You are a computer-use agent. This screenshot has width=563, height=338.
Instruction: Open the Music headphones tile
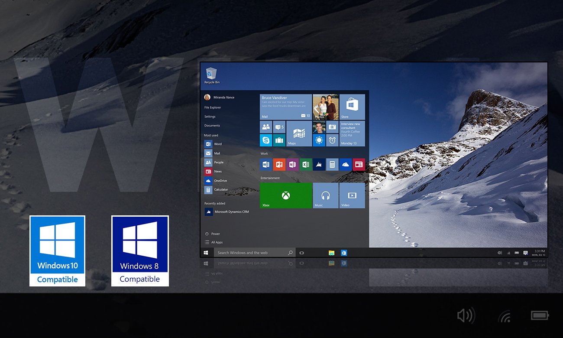click(326, 195)
